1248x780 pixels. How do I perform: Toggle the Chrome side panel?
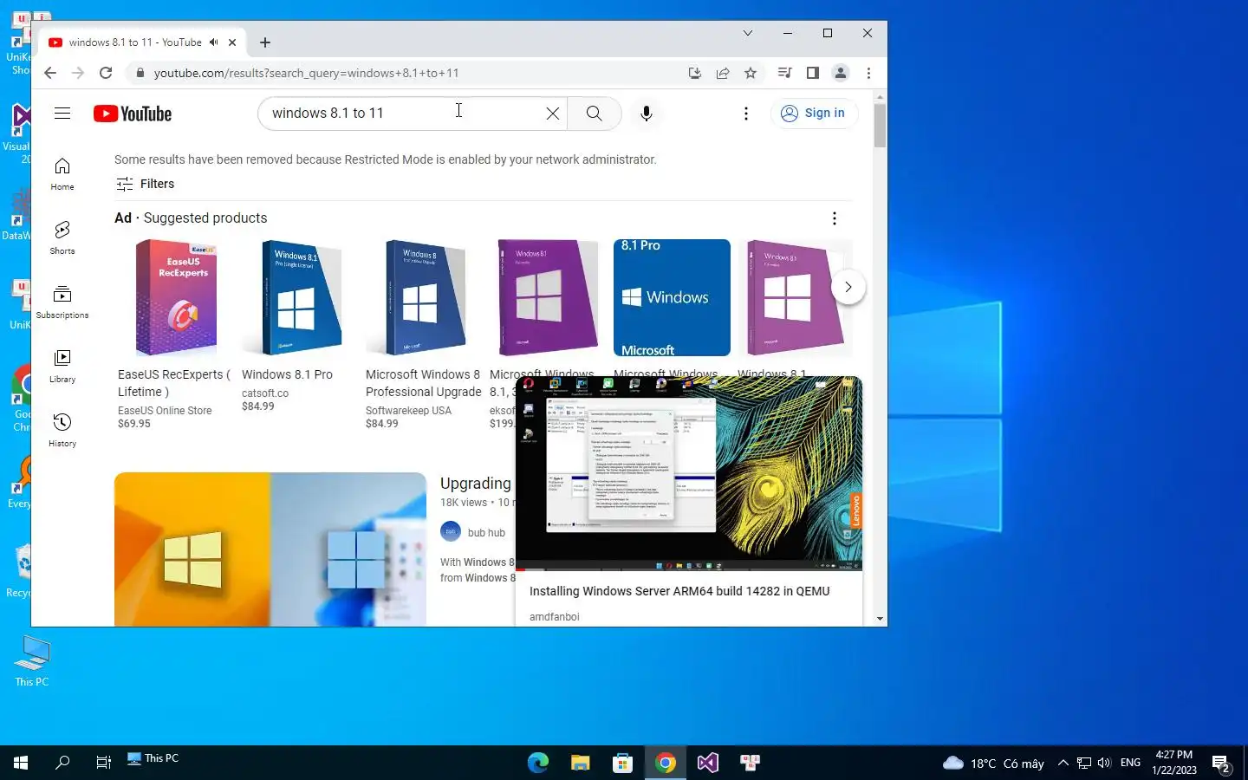[812, 73]
